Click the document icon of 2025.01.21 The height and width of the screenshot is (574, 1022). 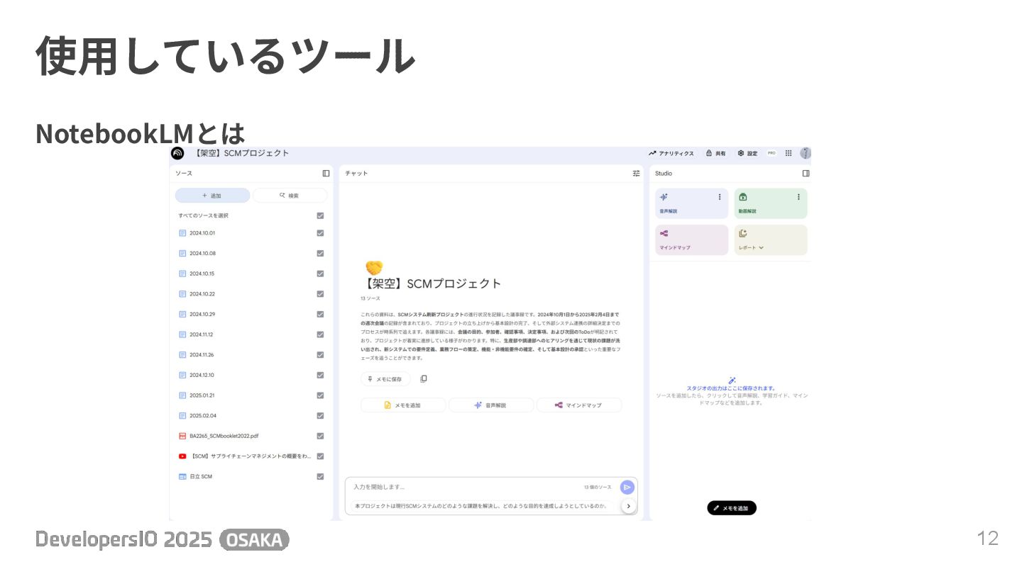182,395
